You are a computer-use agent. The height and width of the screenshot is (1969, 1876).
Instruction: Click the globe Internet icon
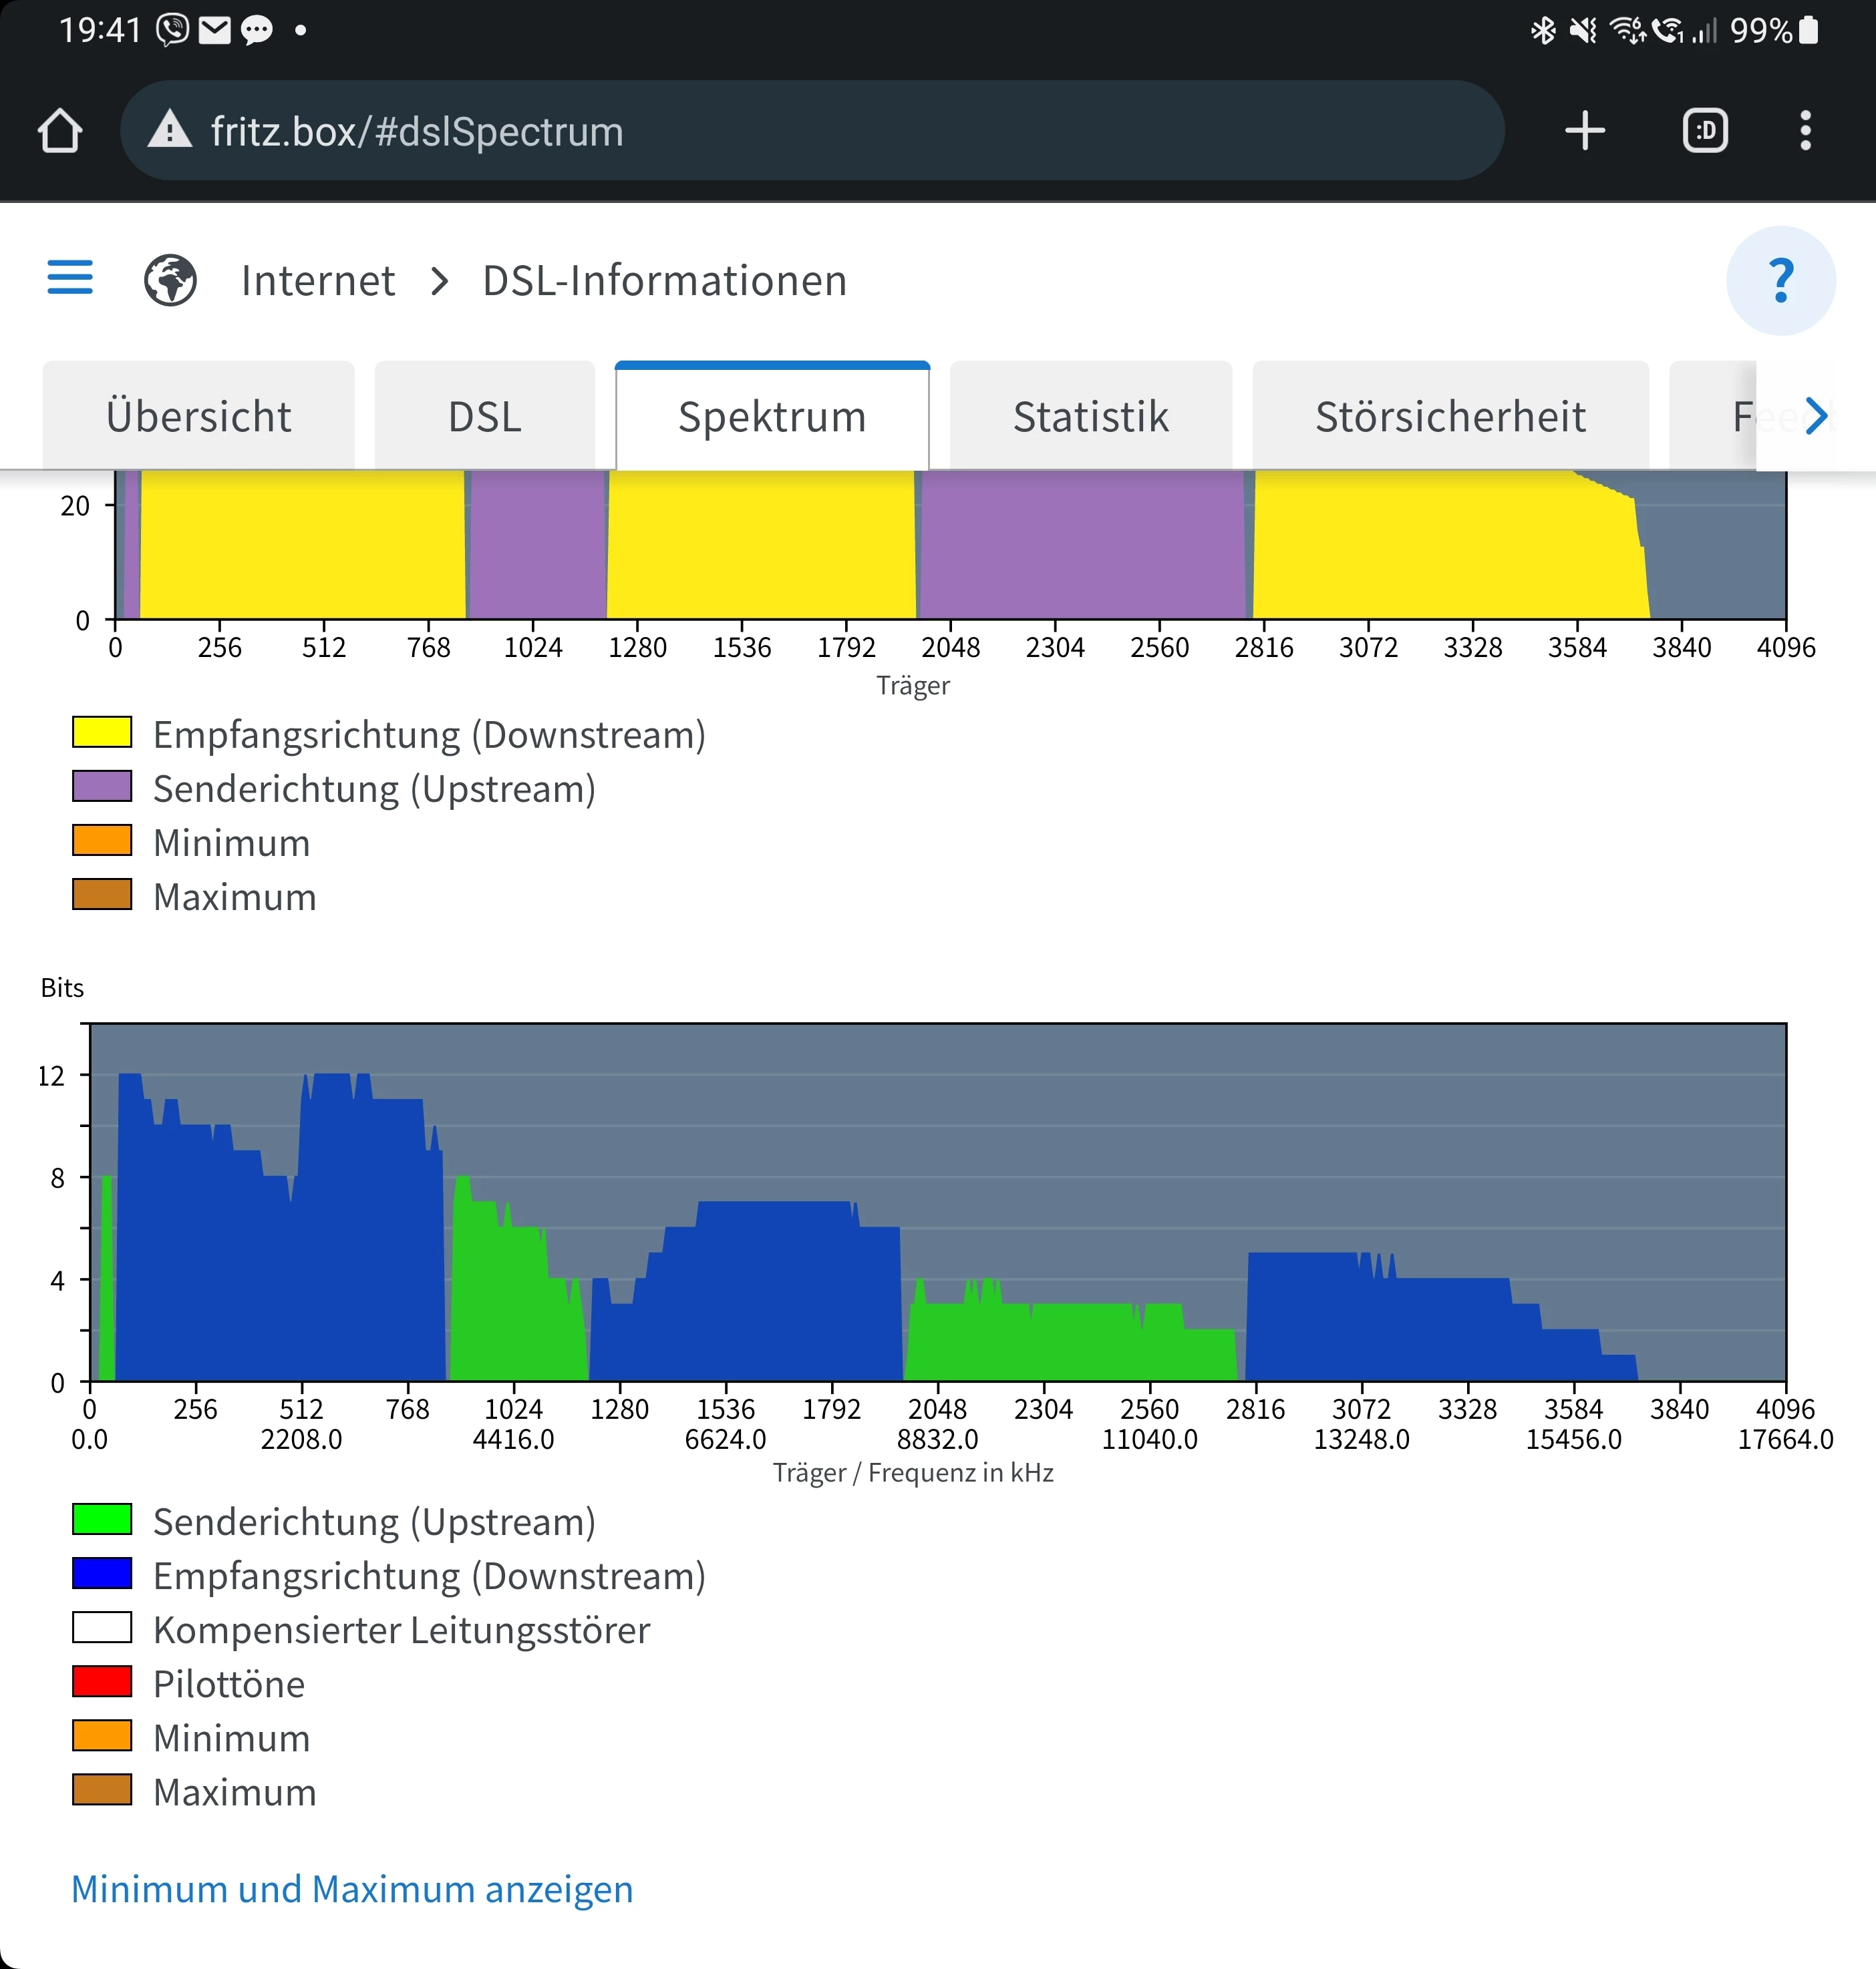pos(170,281)
